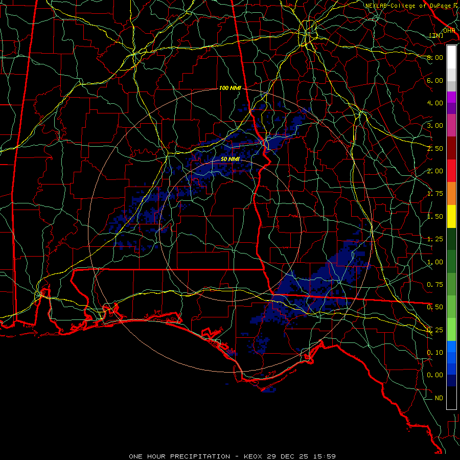460x460 pixels.
Task: Click the '1.00' legend value
Action: 435,262
